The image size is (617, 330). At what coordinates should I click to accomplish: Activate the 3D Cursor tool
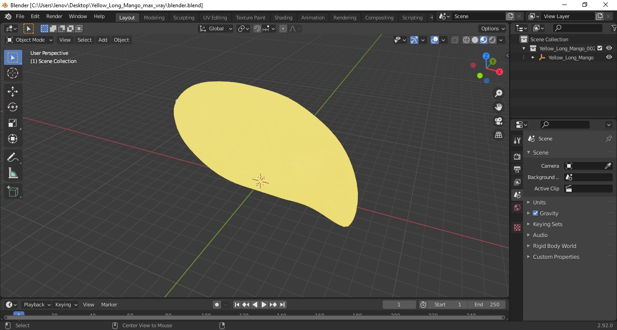(x=13, y=73)
